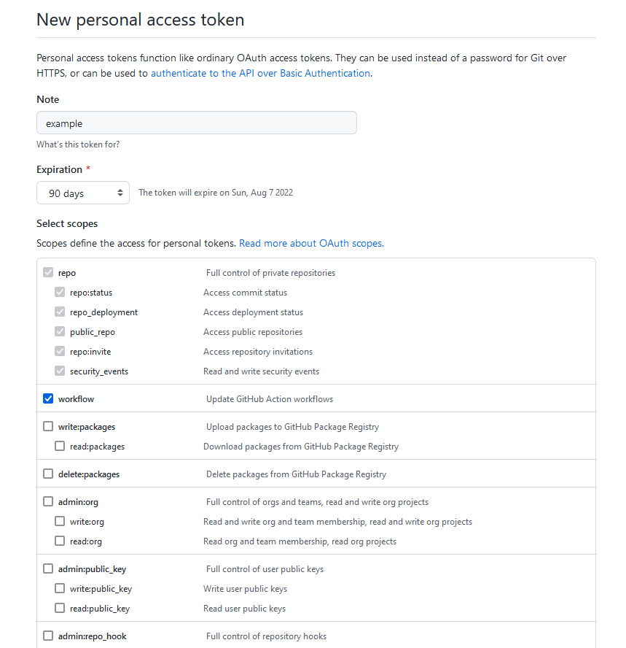Enable the write:packages scope checkbox
Screen dimensions: 626x648
48,426
